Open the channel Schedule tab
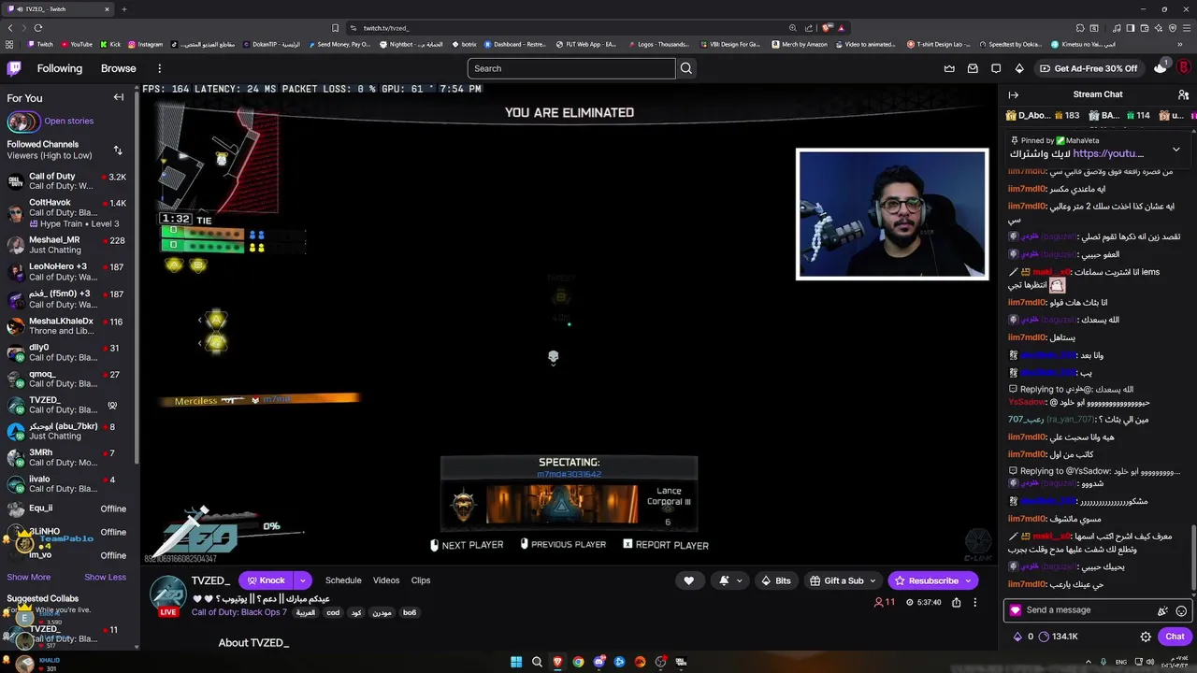 coord(343,580)
